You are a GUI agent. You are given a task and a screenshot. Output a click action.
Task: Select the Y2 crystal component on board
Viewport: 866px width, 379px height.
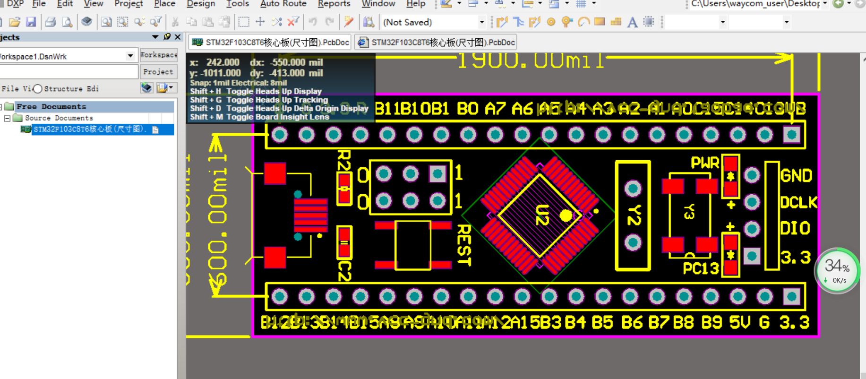point(633,215)
